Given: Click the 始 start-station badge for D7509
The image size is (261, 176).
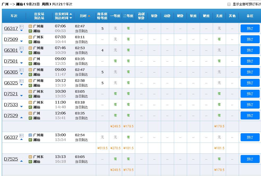Looking at the screenshot, I should point(30,37).
